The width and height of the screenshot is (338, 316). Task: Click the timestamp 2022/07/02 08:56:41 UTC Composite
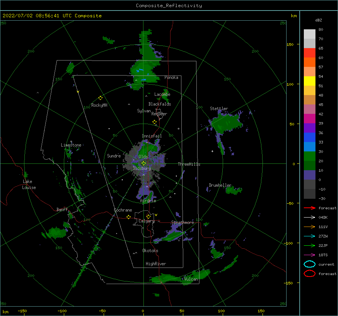pyautogui.click(x=52, y=16)
